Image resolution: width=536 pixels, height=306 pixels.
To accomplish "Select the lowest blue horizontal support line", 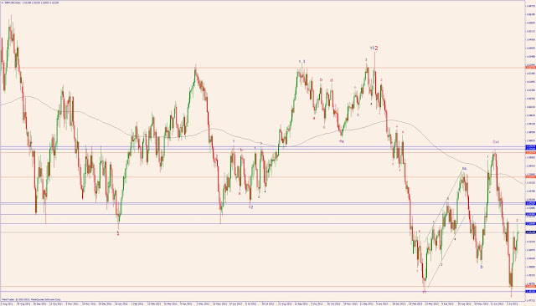I will [x=262, y=291].
